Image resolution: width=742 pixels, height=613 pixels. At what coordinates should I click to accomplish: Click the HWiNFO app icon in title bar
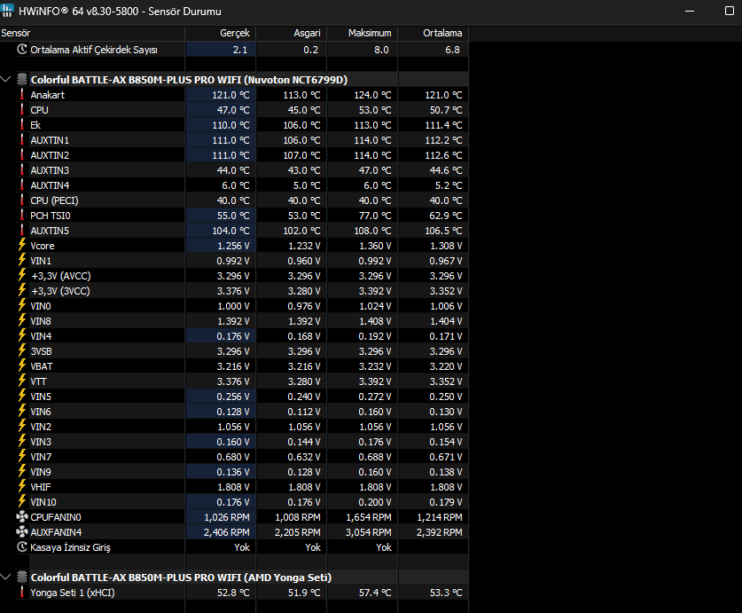7,11
